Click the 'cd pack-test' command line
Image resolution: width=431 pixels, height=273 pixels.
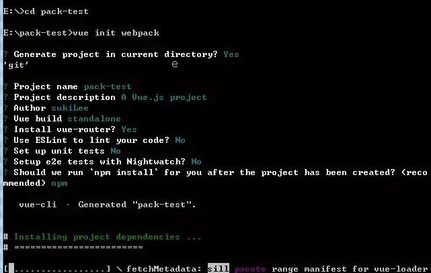(x=46, y=11)
